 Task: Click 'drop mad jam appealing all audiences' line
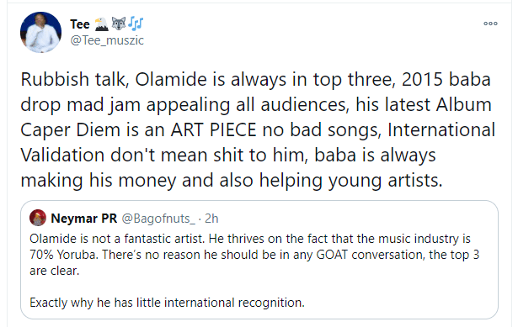click(256, 104)
